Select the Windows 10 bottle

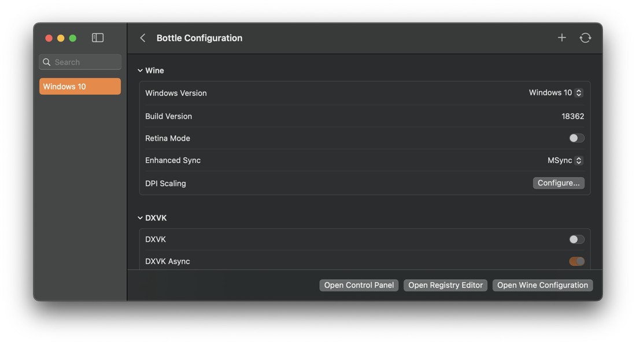(x=80, y=86)
